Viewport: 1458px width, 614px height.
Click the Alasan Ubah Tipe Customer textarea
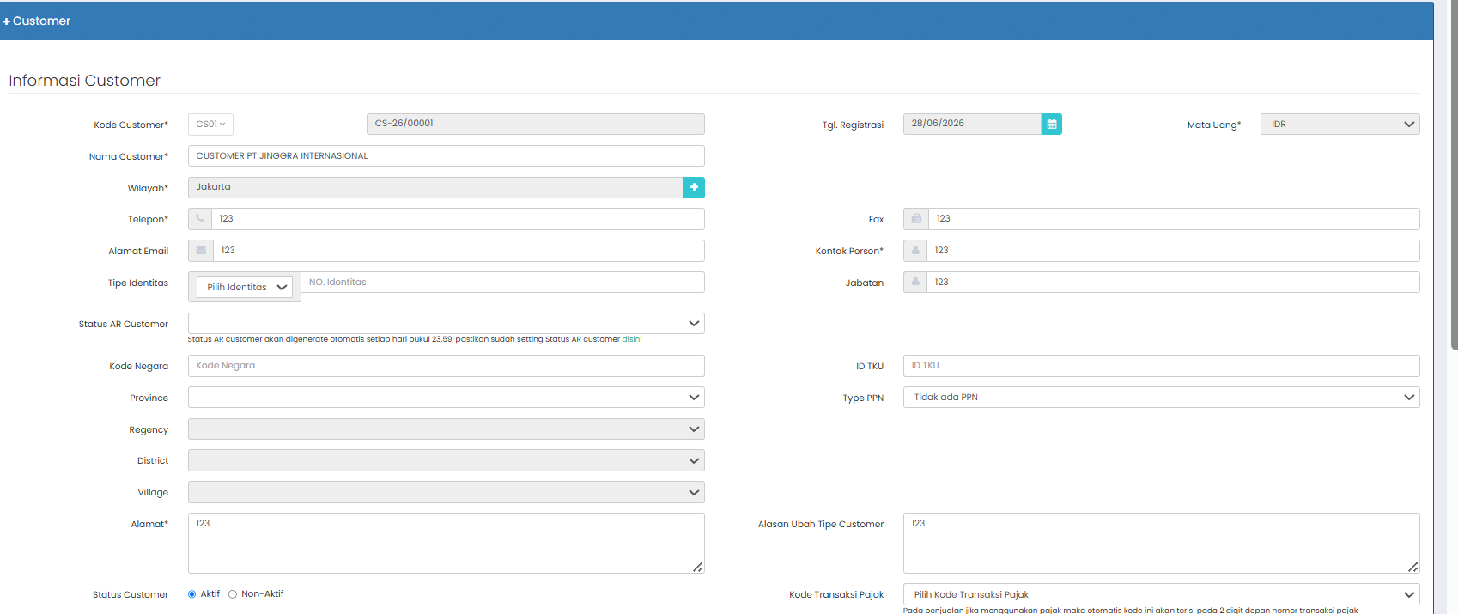pos(1162,543)
